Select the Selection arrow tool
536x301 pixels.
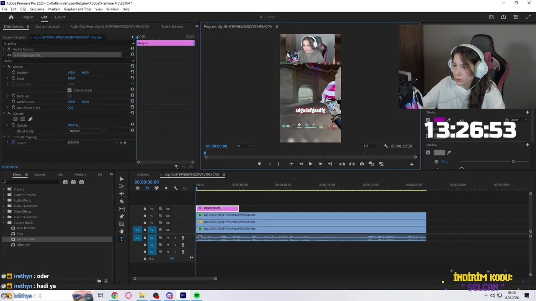(121, 179)
